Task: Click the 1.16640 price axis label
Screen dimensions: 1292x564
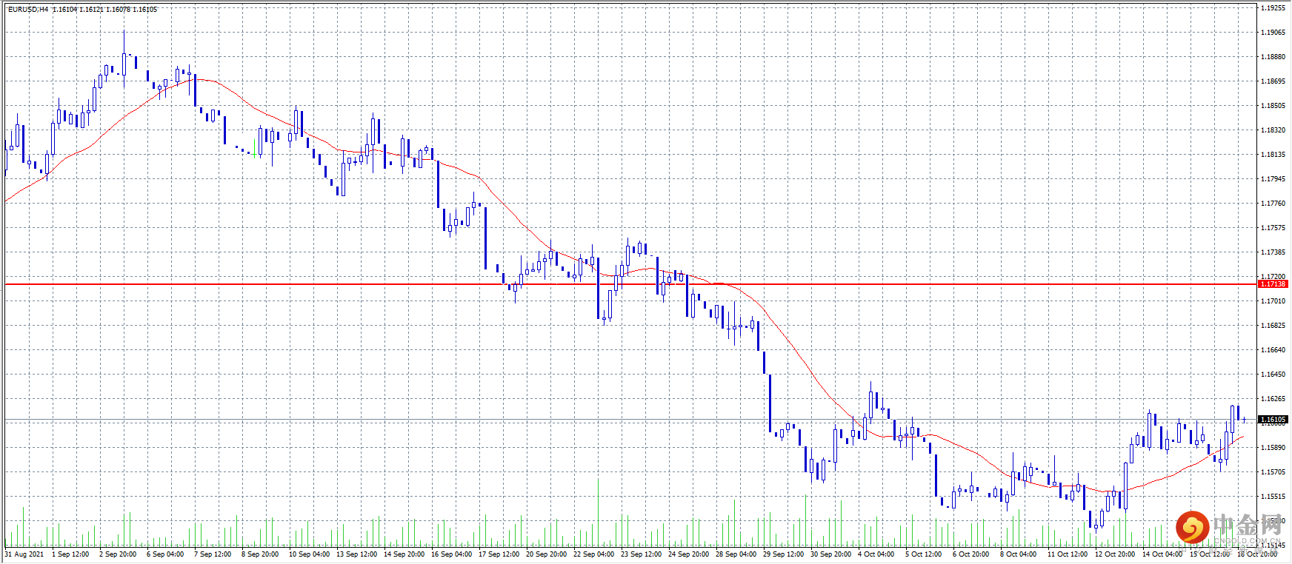Action: coord(1273,350)
